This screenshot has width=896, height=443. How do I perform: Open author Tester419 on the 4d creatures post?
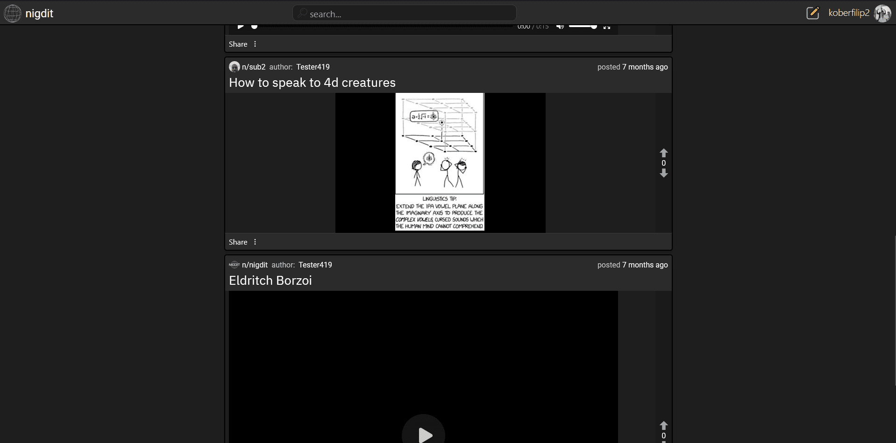point(313,67)
